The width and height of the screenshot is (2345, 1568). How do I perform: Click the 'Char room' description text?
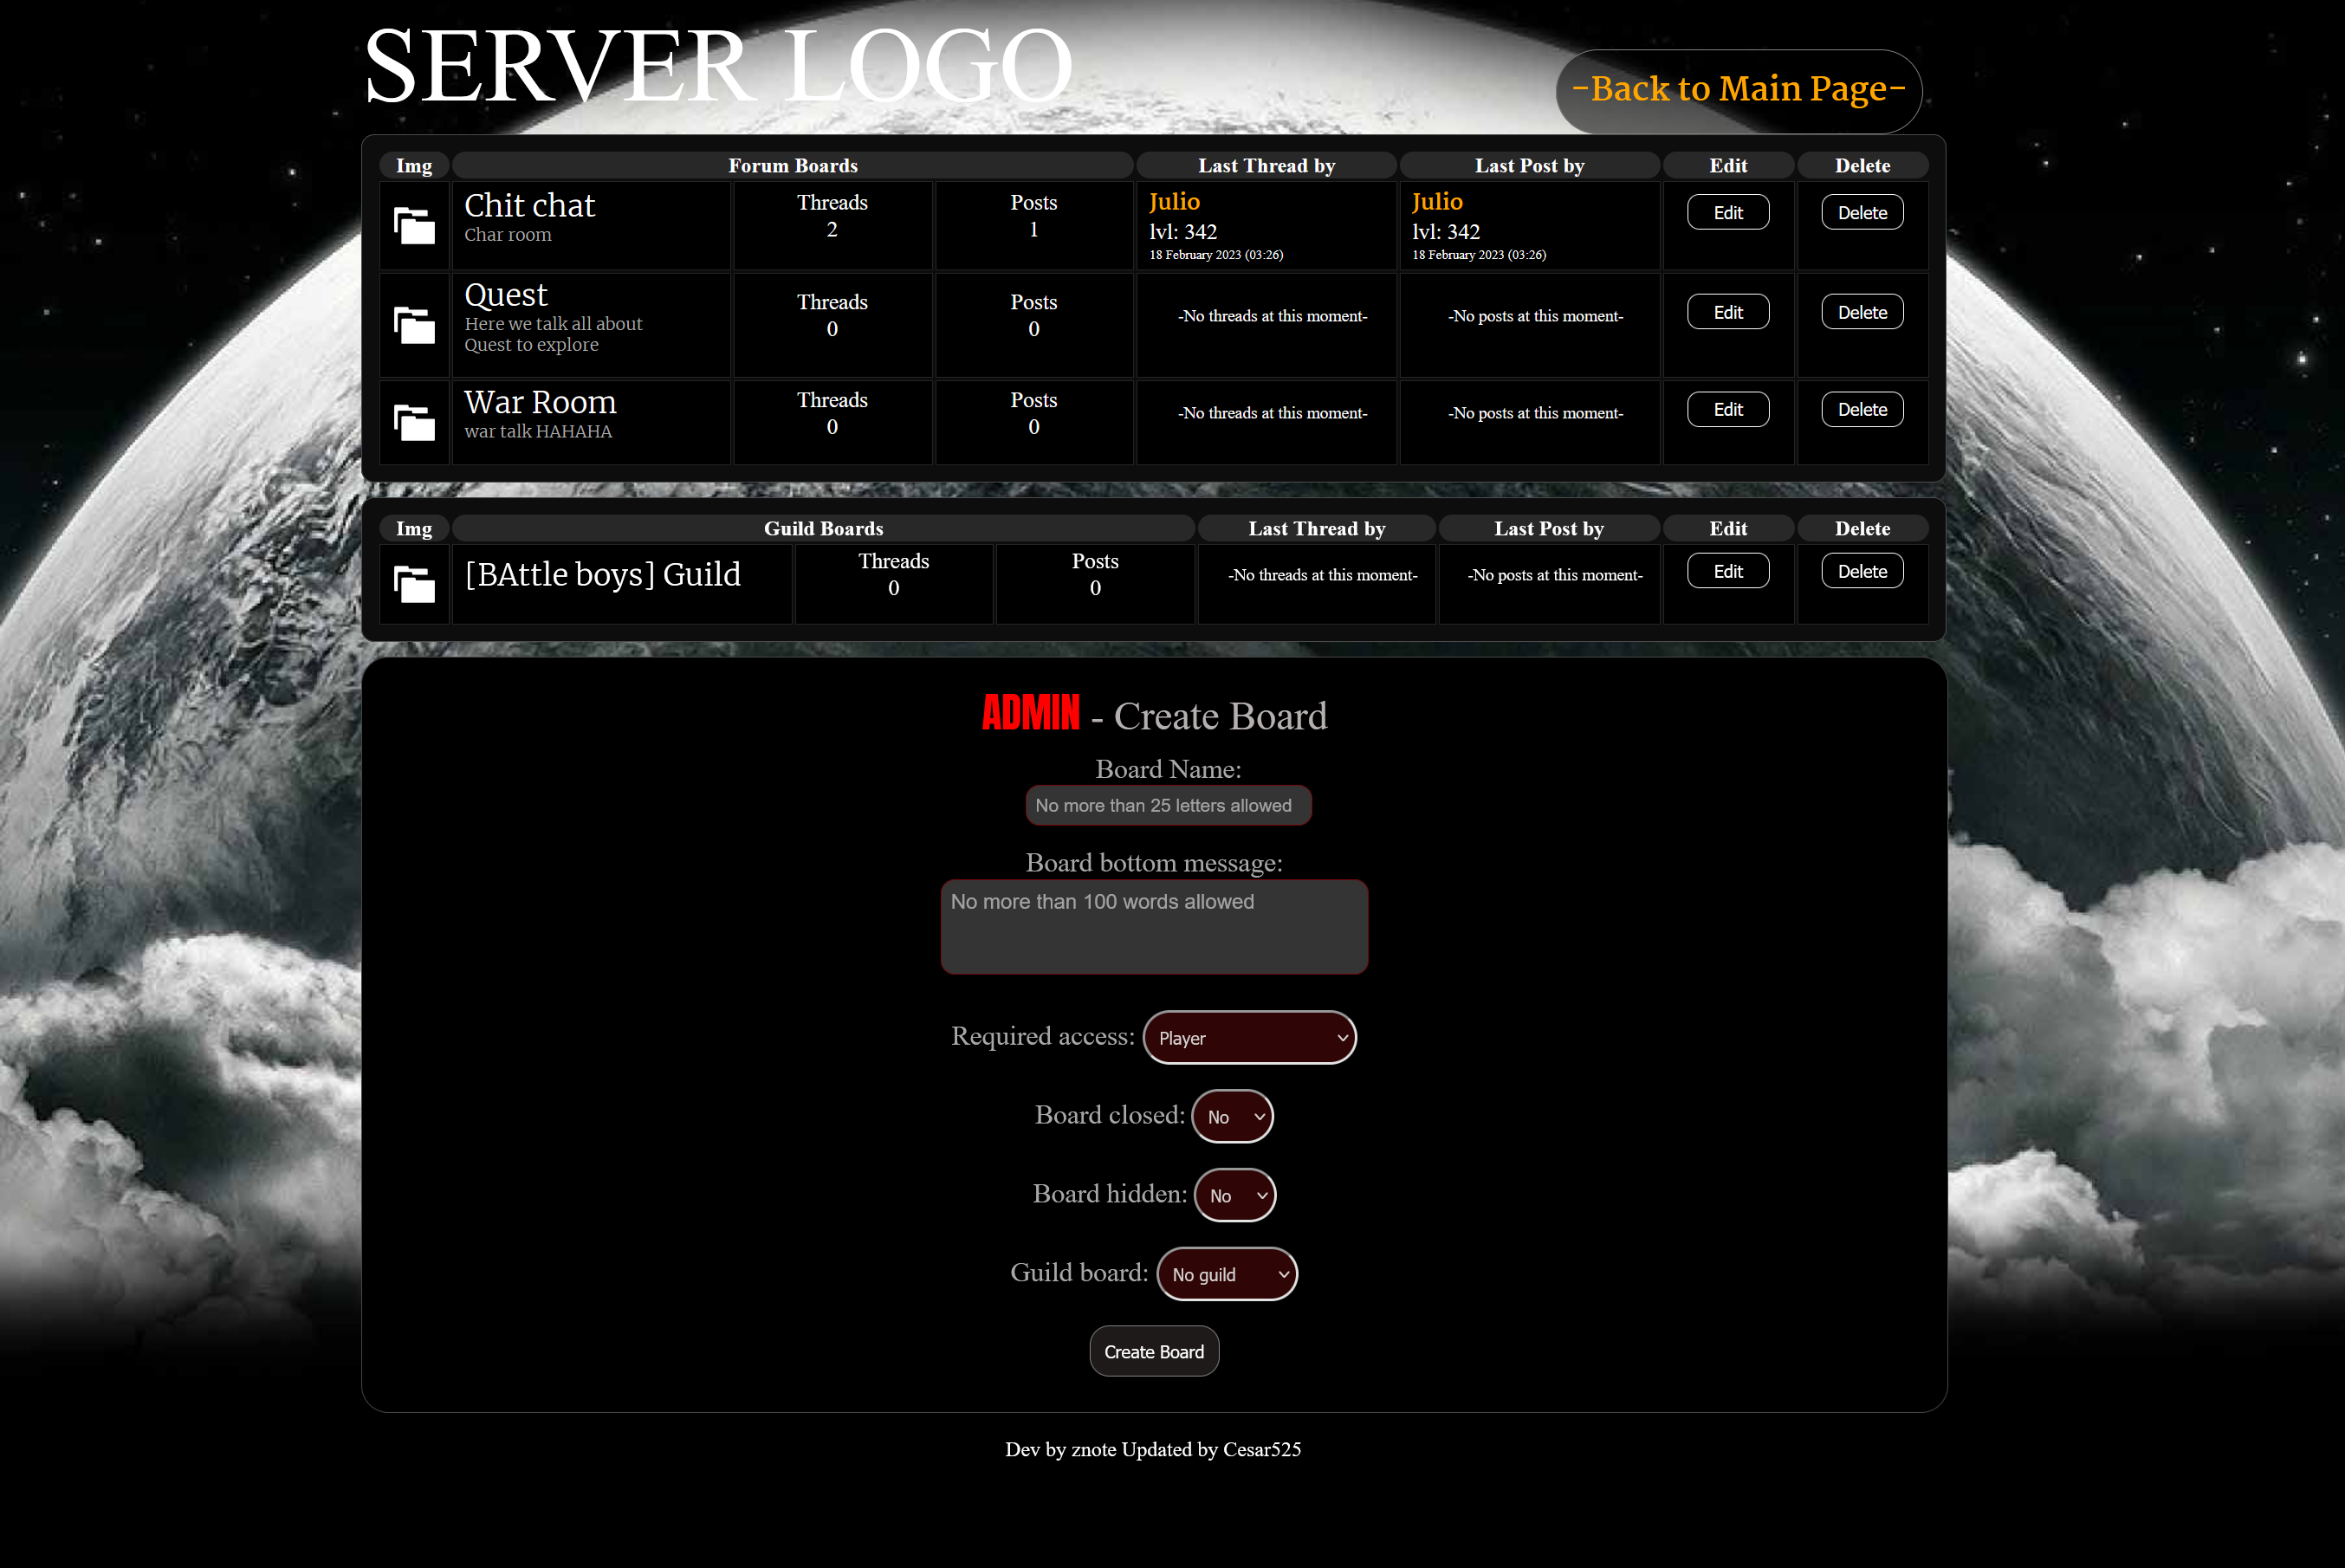508,235
